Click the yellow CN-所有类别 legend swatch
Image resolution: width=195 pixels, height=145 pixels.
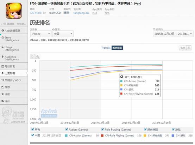[145, 135]
